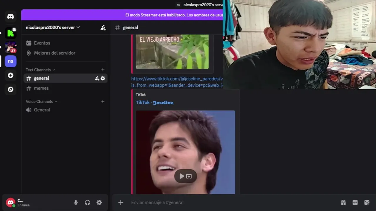The height and width of the screenshot is (211, 376).
Task: Open the user avatar status panel
Action: (x=11, y=203)
